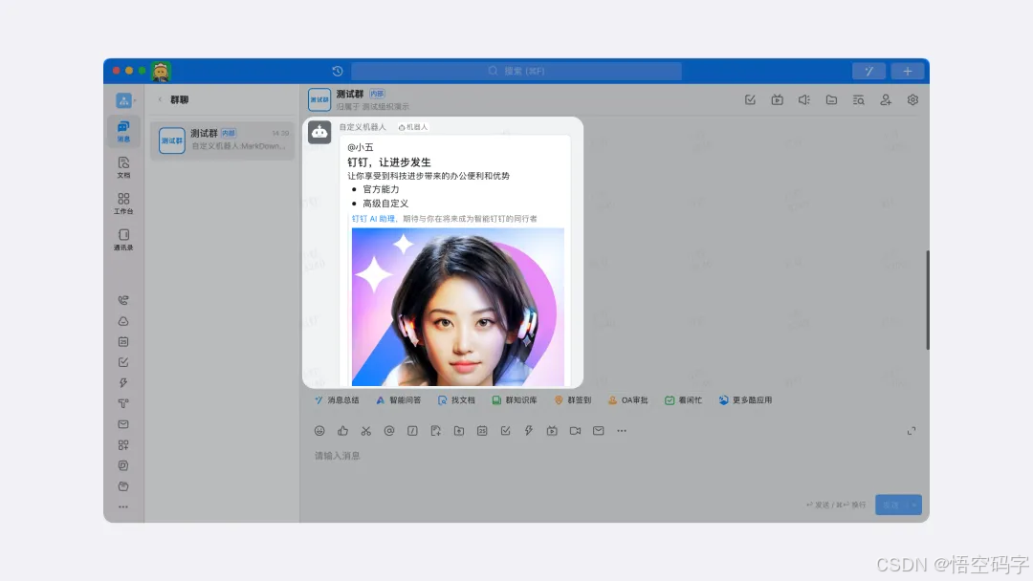Go to the 通讯录 contacts tab
This screenshot has height=581, width=1033.
click(x=123, y=240)
